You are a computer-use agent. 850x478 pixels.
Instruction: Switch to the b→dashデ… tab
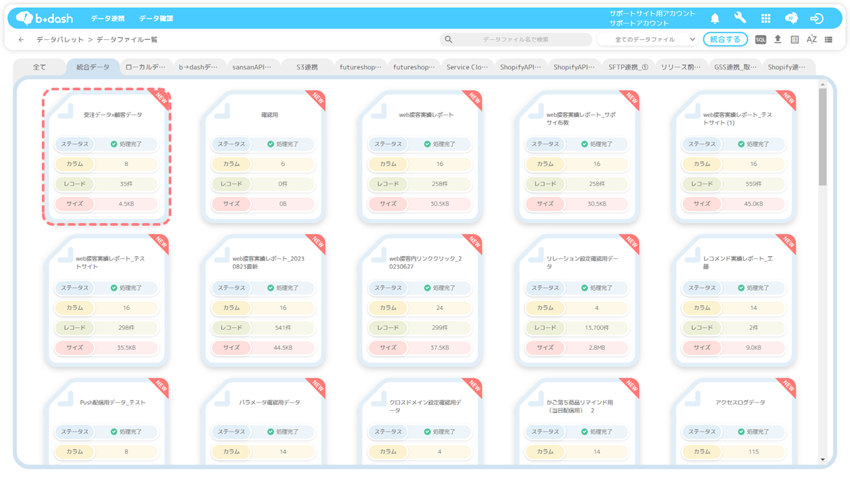[x=199, y=67]
